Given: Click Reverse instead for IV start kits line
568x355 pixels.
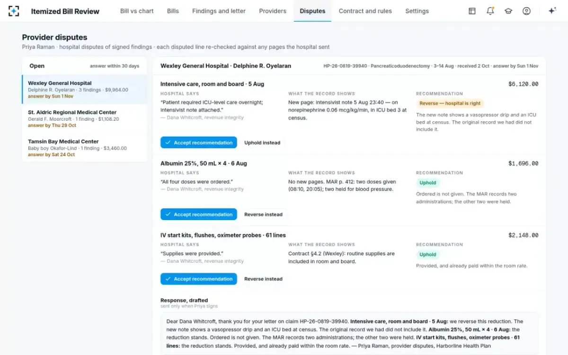Looking at the screenshot, I should [263, 279].
